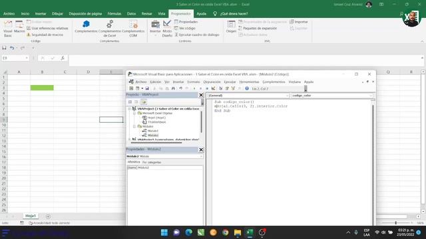The image size is (426, 239).
Task: Open the Módulo2 object dropdown in Propiedades
Action: pyautogui.click(x=201, y=157)
